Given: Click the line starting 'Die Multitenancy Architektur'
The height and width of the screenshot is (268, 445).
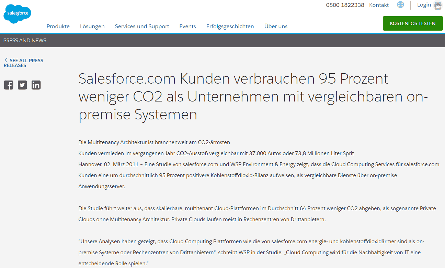Looking at the screenshot, I should click(154, 142).
